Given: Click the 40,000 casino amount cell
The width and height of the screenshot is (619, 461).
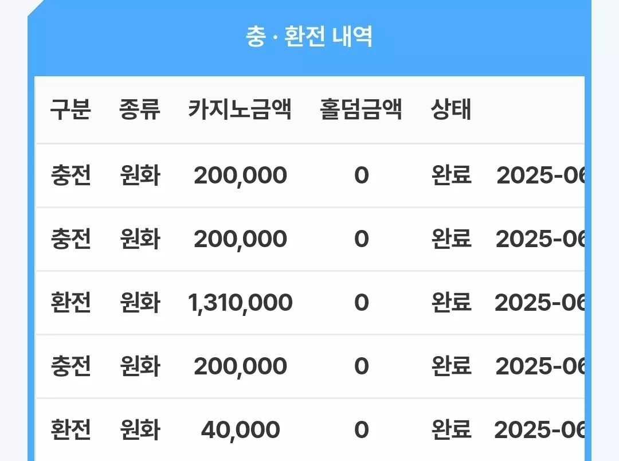Looking at the screenshot, I should [240, 430].
